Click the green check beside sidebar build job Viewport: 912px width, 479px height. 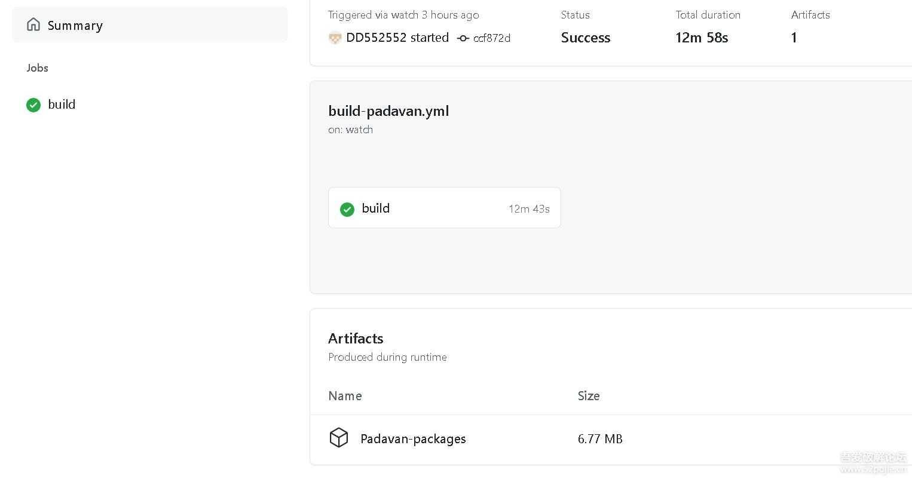(33, 105)
